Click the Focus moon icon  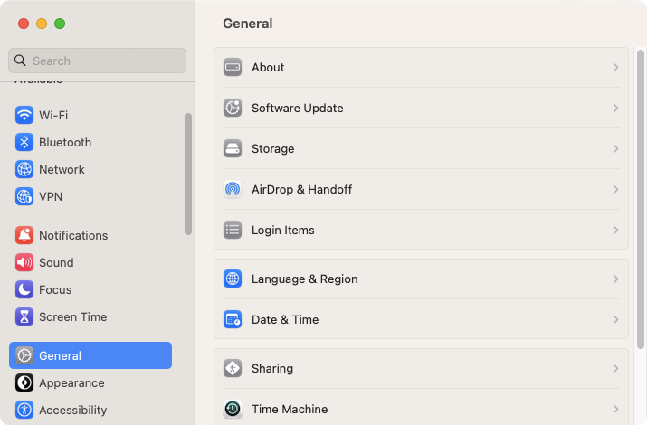(x=24, y=289)
